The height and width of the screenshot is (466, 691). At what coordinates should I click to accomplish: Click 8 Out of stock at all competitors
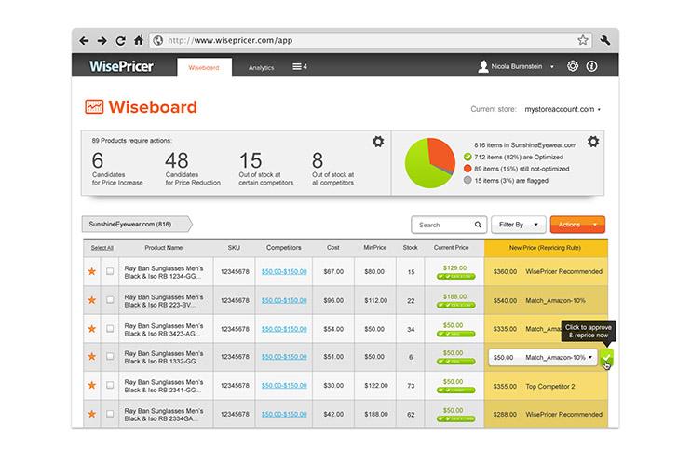(333, 169)
